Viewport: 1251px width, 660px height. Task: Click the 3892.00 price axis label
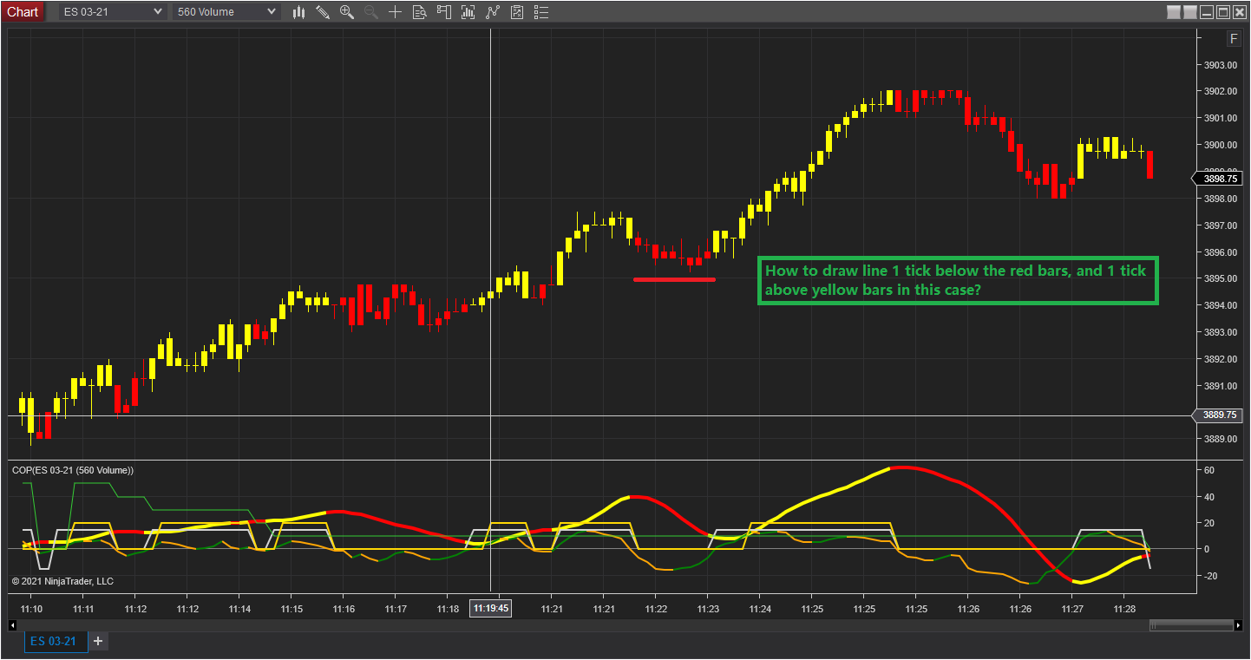1219,359
